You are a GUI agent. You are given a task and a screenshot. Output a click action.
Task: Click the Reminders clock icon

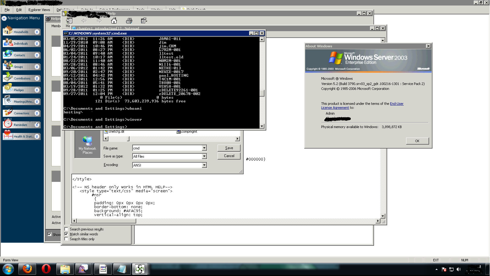tap(8, 123)
